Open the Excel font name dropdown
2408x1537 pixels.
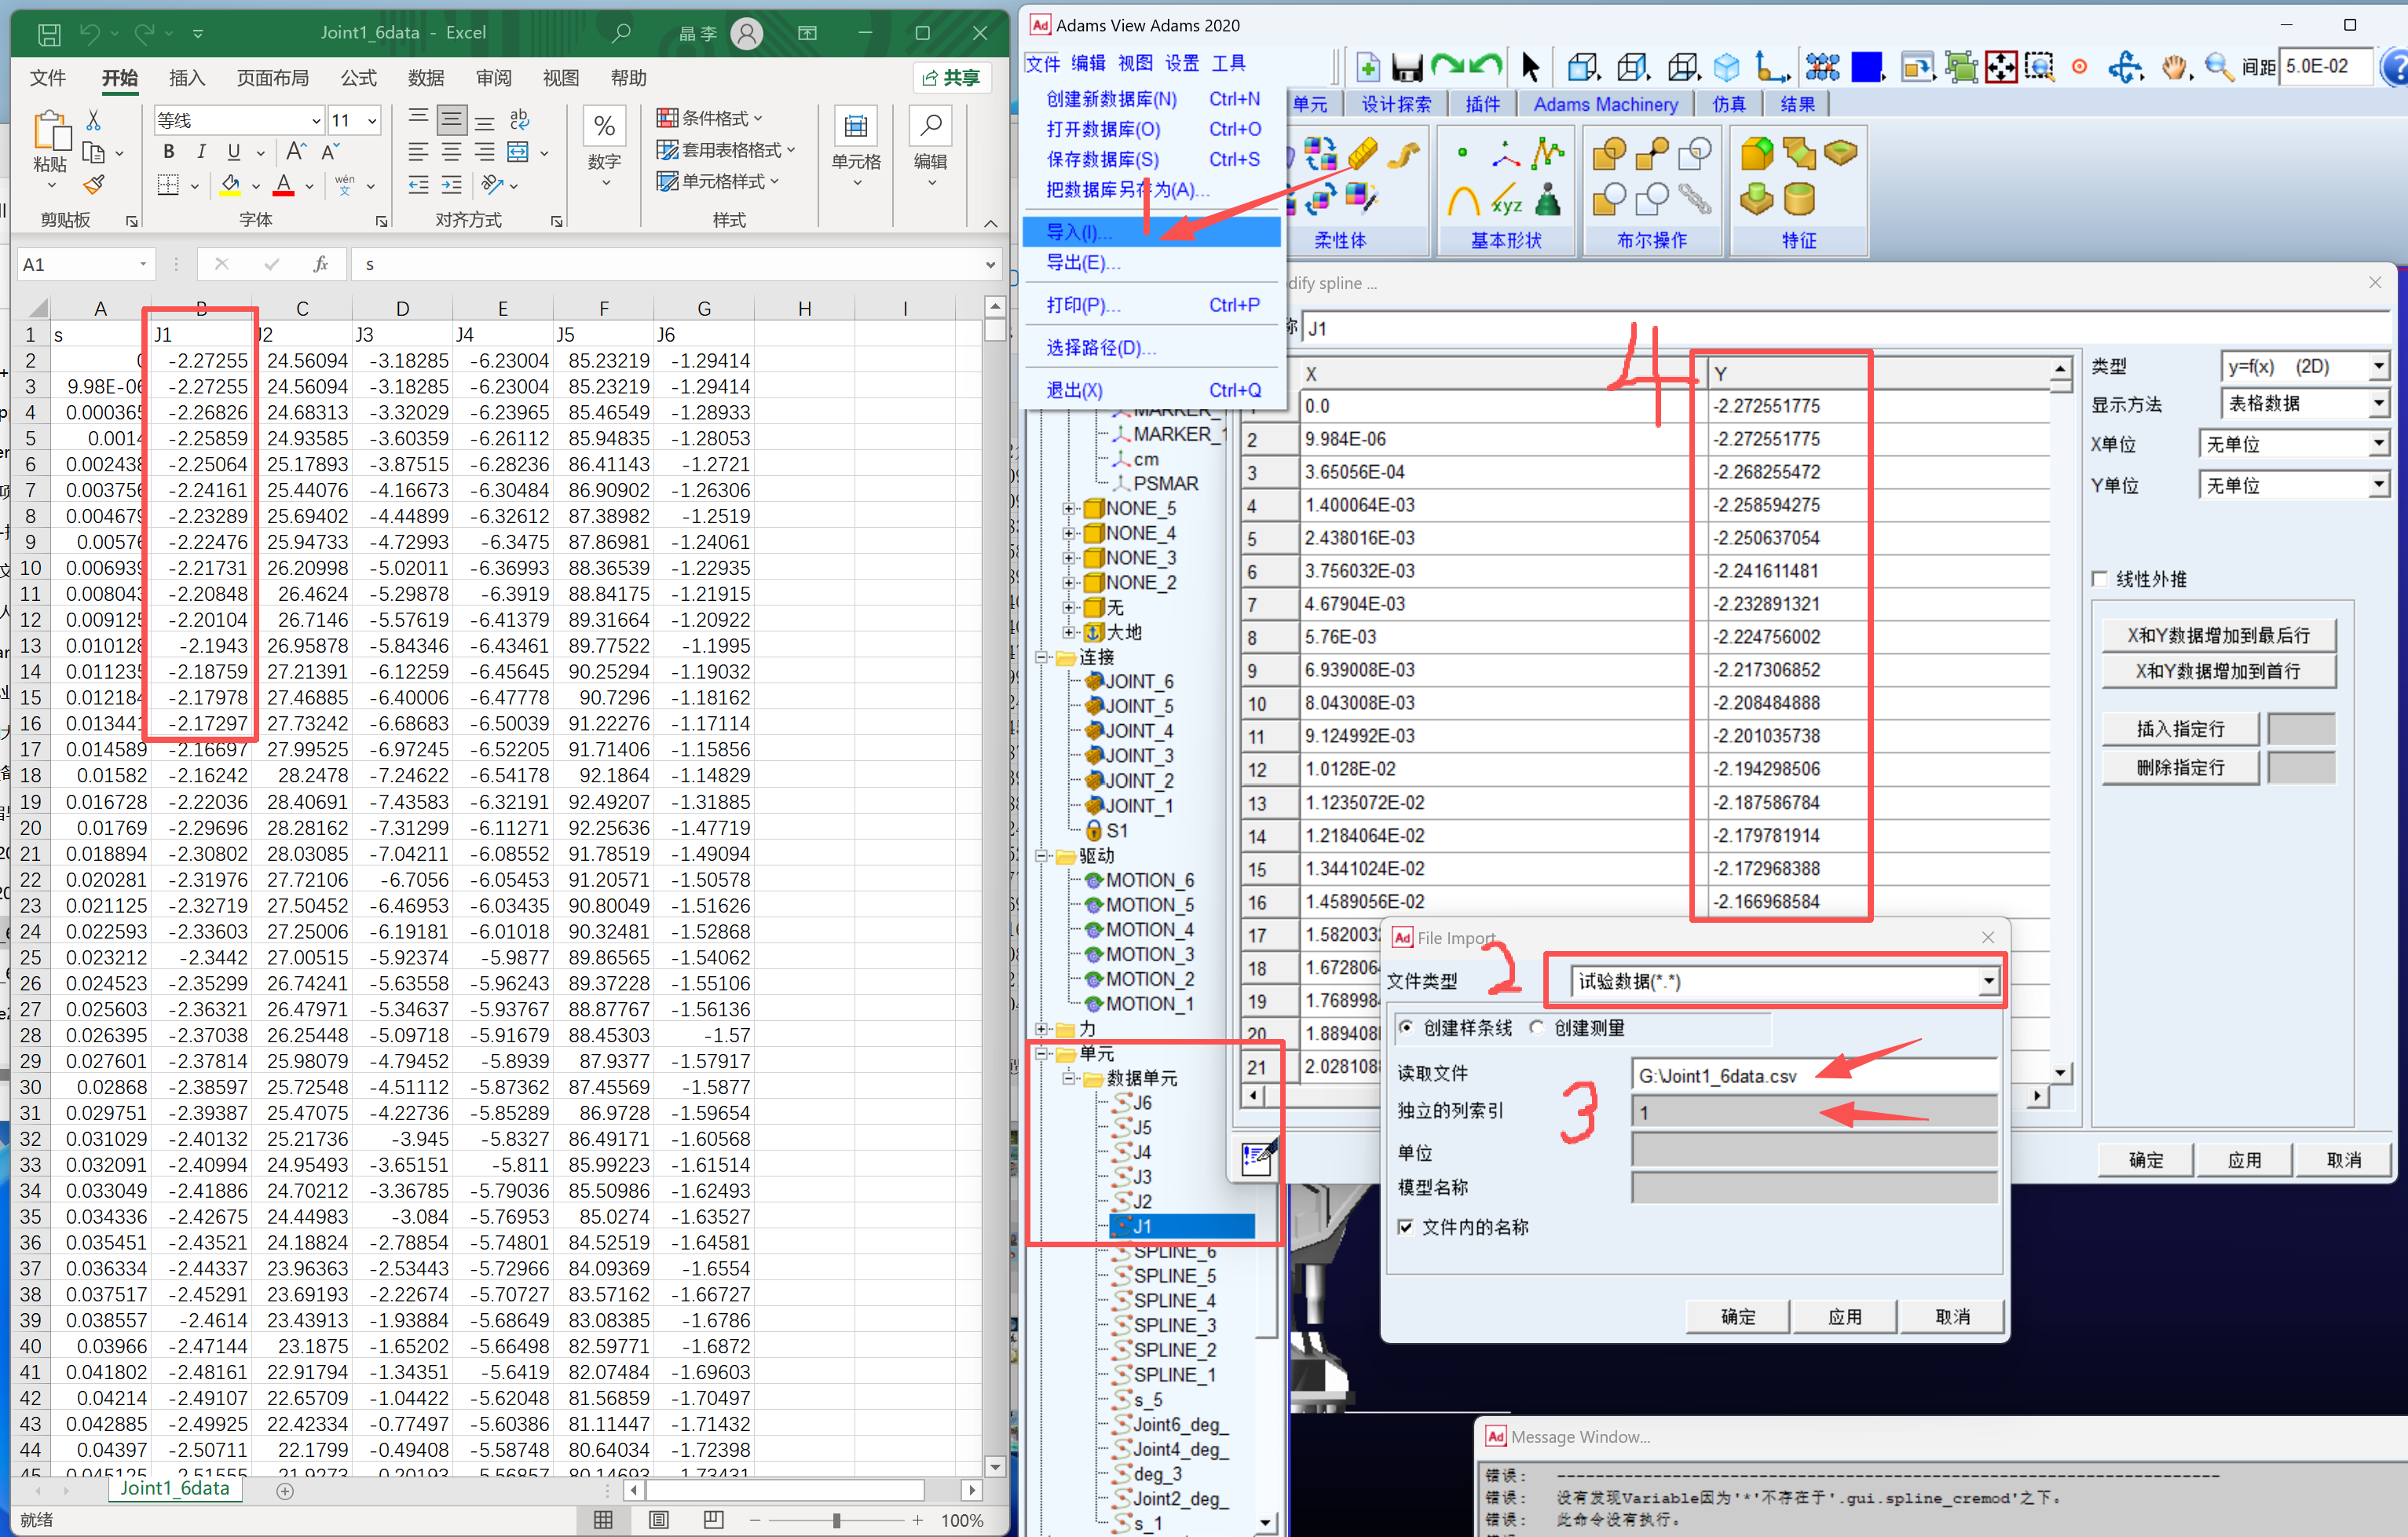(316, 121)
